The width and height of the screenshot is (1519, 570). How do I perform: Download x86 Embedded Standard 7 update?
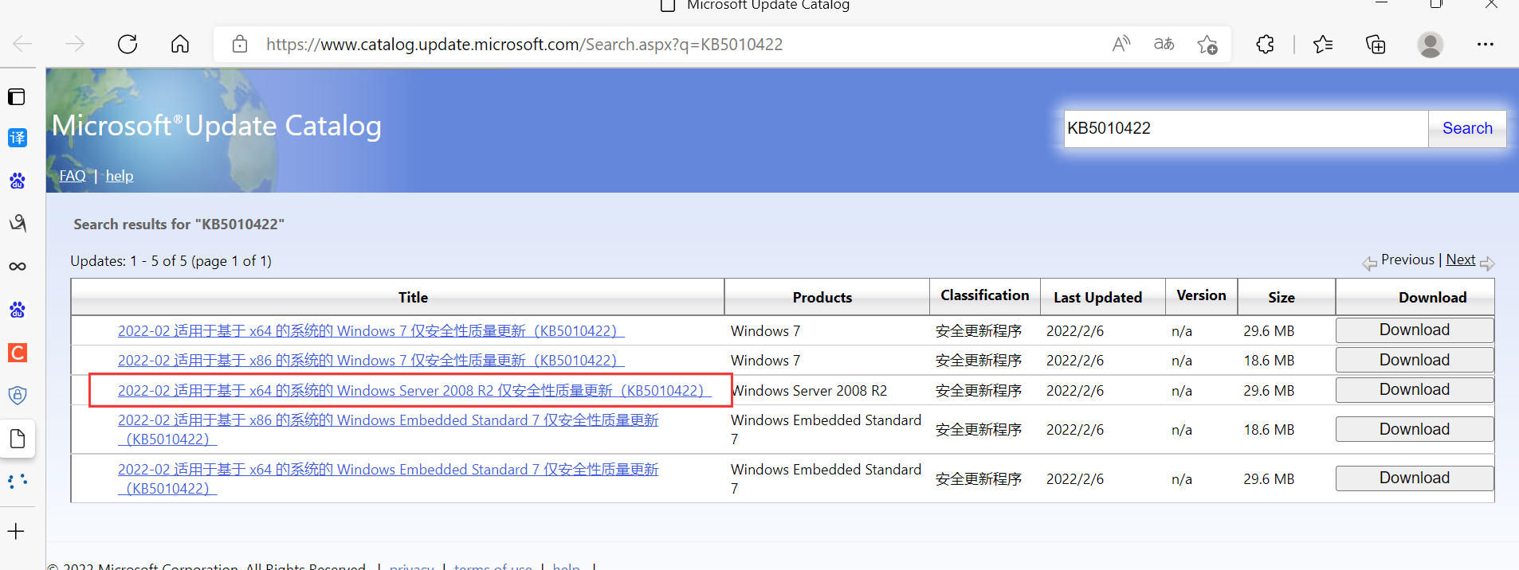1414,429
